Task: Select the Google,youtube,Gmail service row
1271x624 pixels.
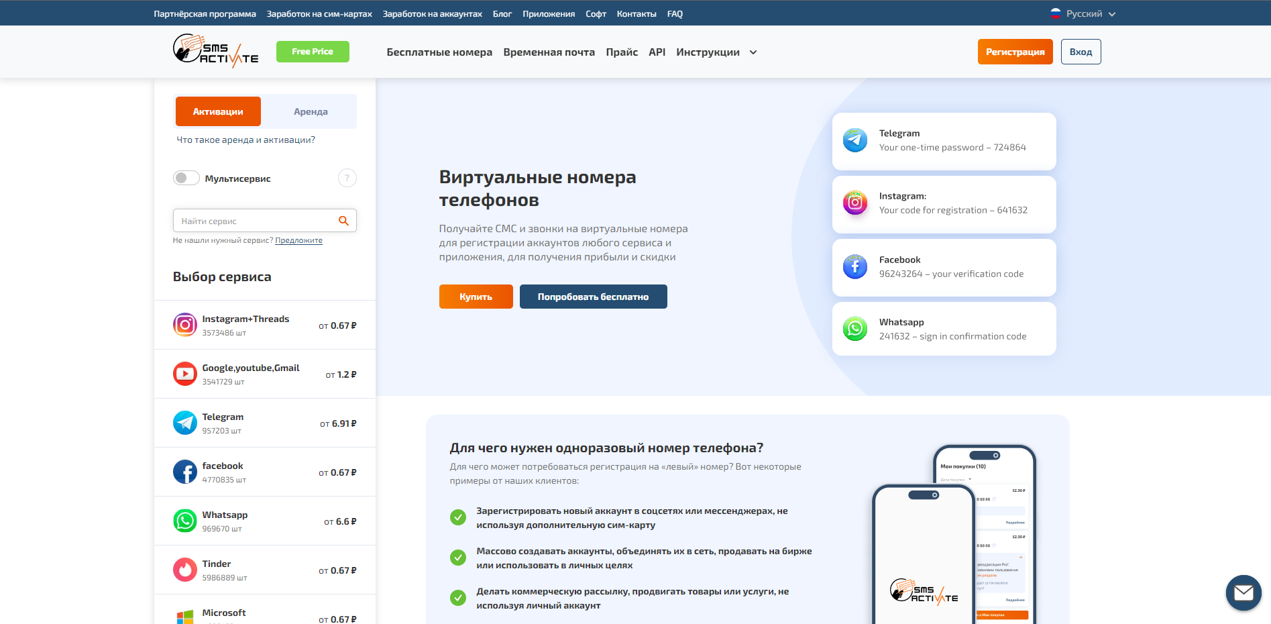Action: [265, 374]
